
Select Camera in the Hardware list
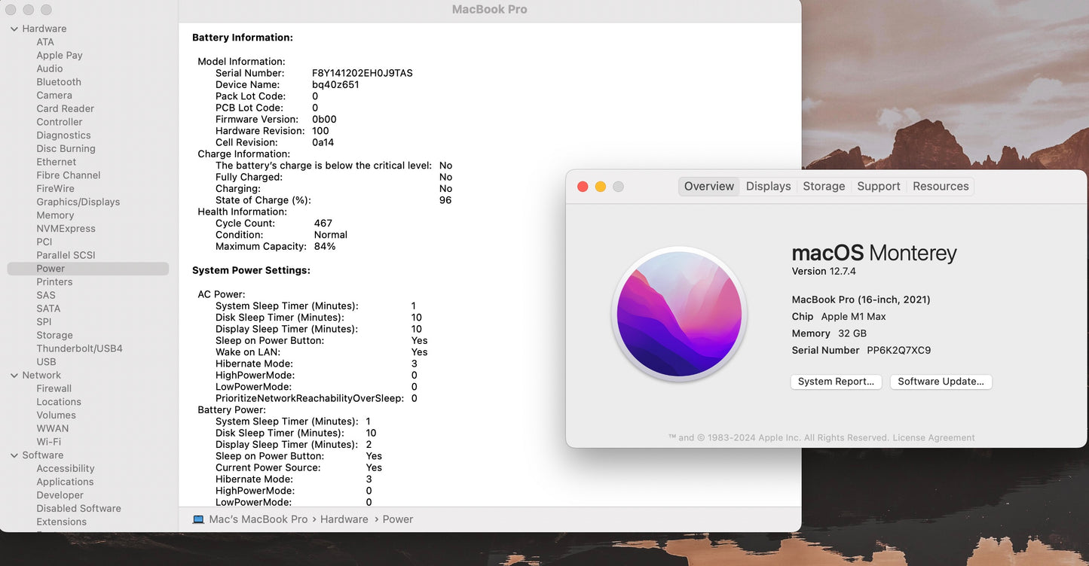(x=54, y=95)
